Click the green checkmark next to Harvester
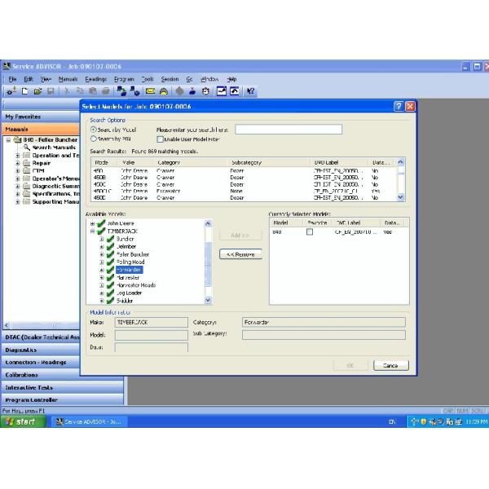Screen dimensions: 489x489 (x=110, y=277)
